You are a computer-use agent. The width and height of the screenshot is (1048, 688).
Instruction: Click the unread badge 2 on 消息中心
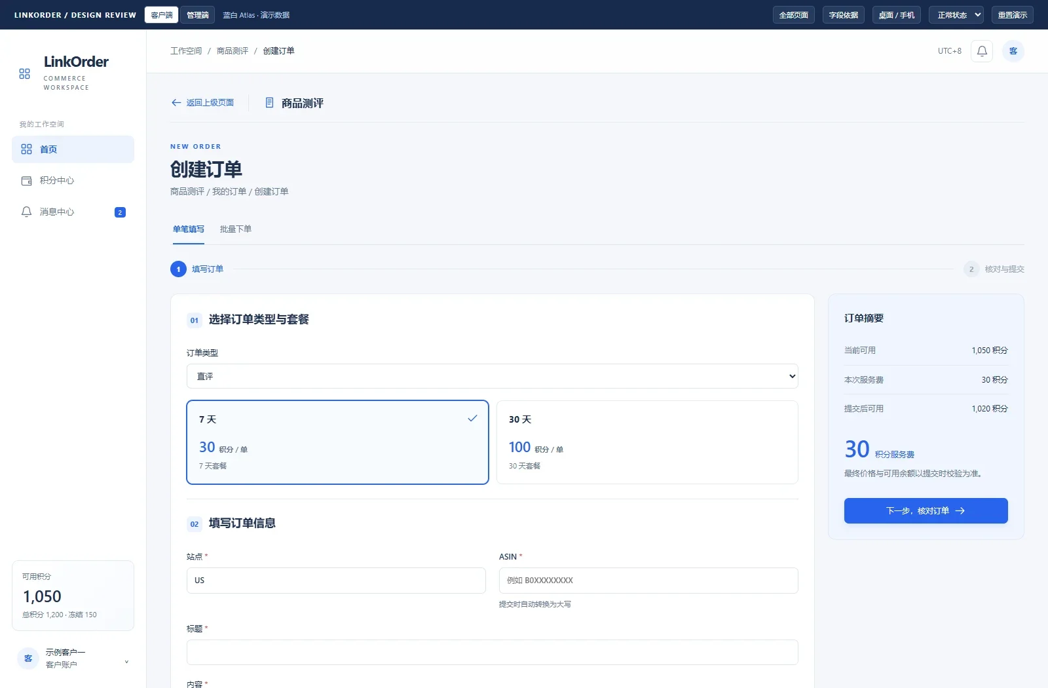tap(120, 212)
